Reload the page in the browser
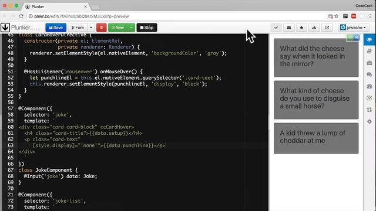The height and width of the screenshot is (211, 376). pyautogui.click(x=21, y=16)
